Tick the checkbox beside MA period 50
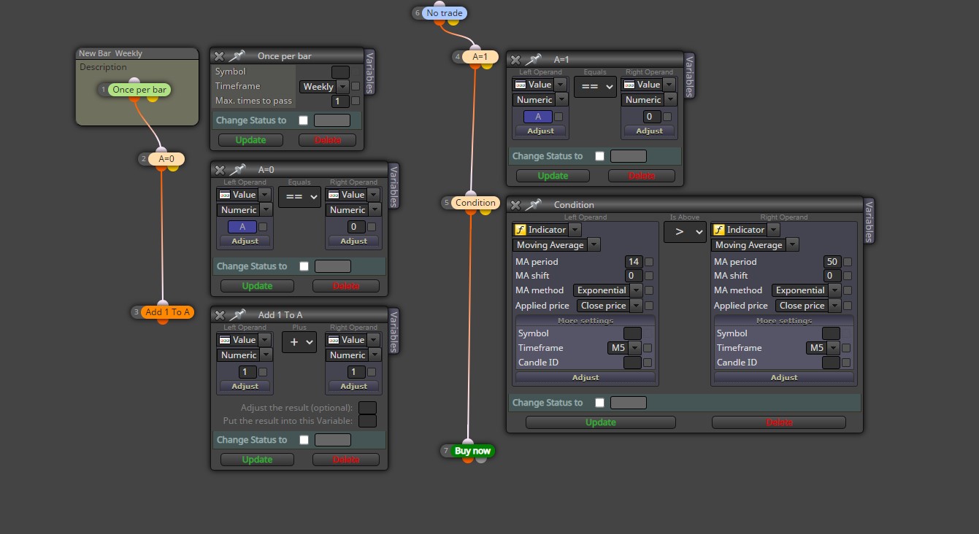 click(847, 262)
